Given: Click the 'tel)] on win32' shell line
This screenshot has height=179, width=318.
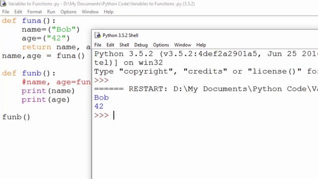Looking at the screenshot, I should (128, 63).
